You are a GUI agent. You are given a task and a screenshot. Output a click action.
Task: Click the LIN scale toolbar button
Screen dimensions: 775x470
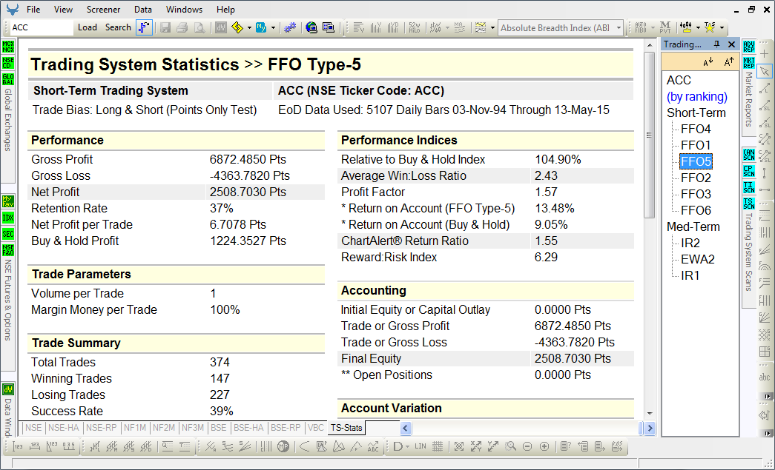(420, 446)
